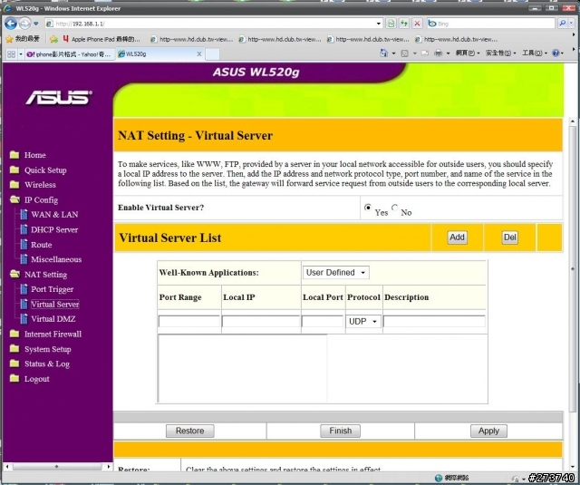
Task: Click the WAN & LAN page icon
Action: point(24,215)
